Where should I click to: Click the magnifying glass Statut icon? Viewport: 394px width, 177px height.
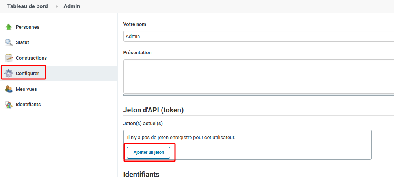pyautogui.click(x=9, y=42)
